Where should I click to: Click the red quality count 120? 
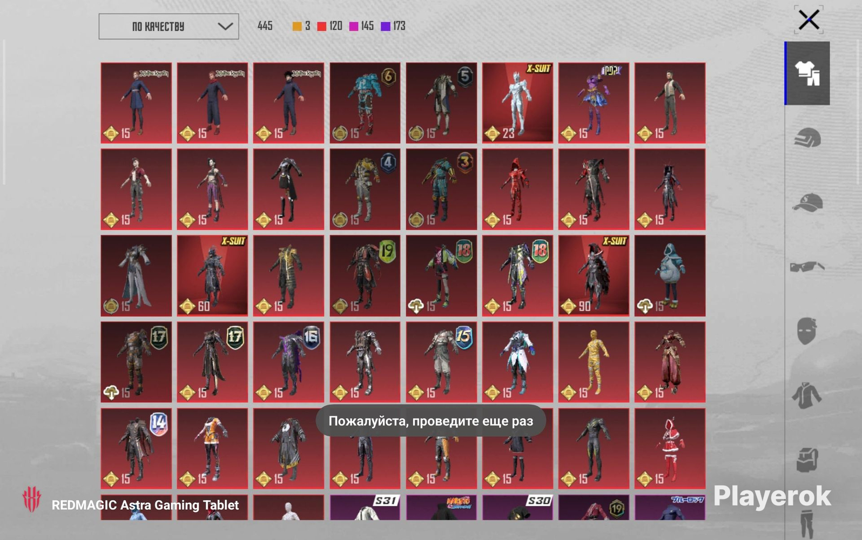click(x=335, y=26)
